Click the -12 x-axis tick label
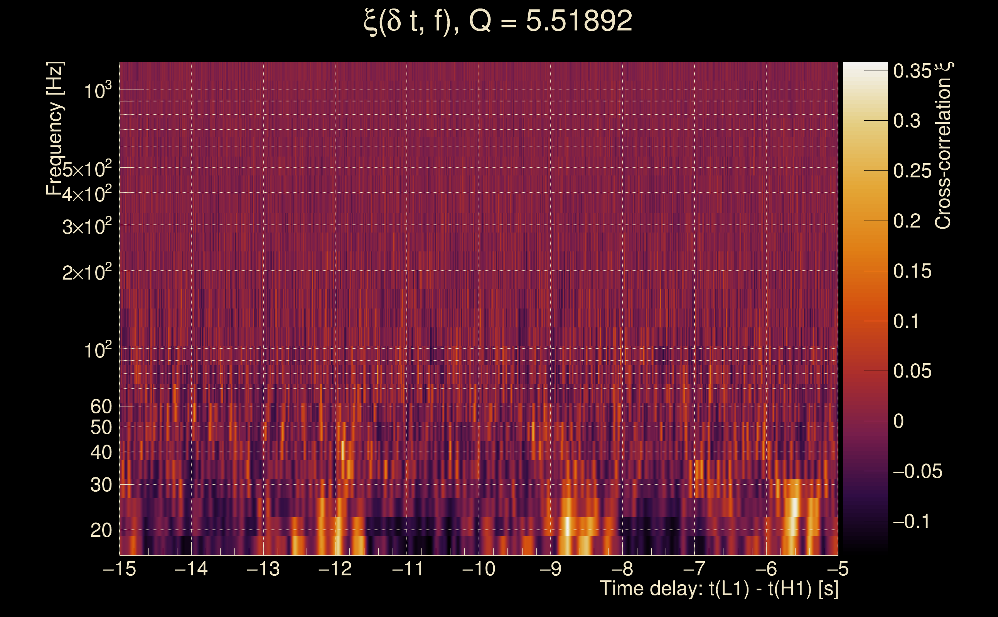This screenshot has height=617, width=998. pos(335,569)
